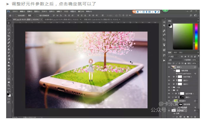The width and height of the screenshot is (206, 120).
Task: Click the add layer mask icon
Action: (180, 117)
